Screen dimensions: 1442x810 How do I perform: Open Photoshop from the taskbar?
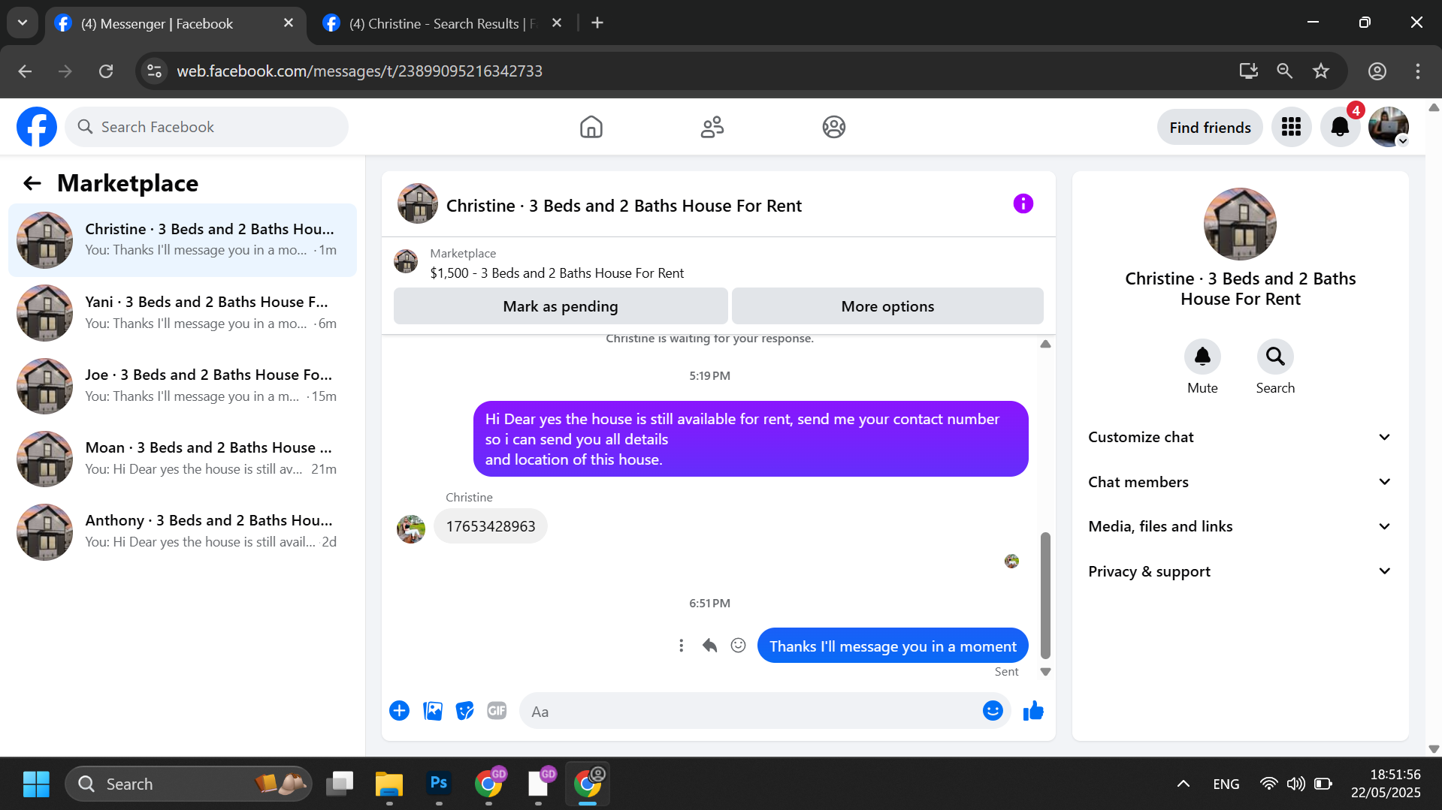click(439, 784)
